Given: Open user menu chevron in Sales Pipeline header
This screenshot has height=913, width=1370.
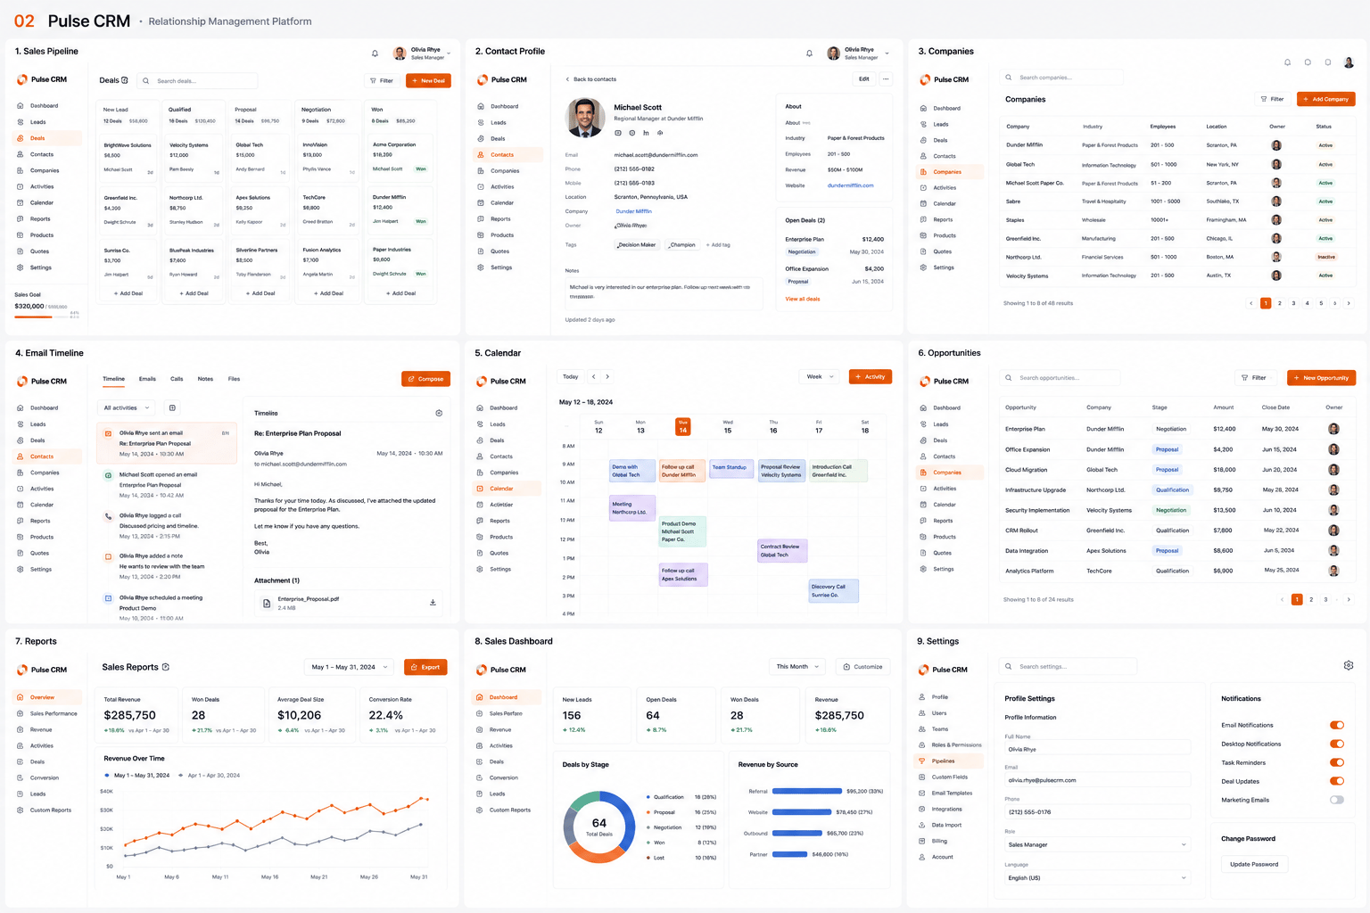Looking at the screenshot, I should (x=449, y=53).
